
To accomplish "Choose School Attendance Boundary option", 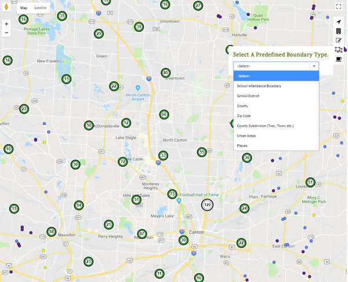I will coord(259,86).
